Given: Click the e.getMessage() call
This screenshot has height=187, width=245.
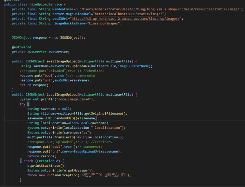Looking at the screenshot, I should 77,171.
